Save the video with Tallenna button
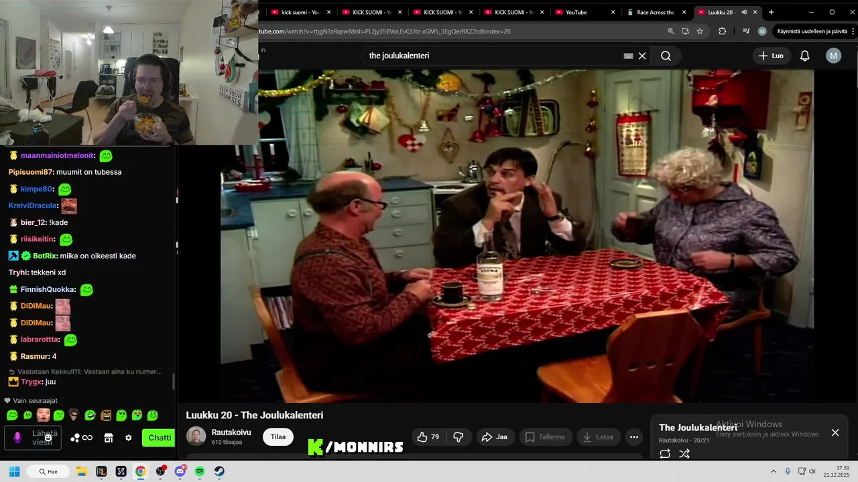Viewport: 858px width, 482px height. coord(545,437)
